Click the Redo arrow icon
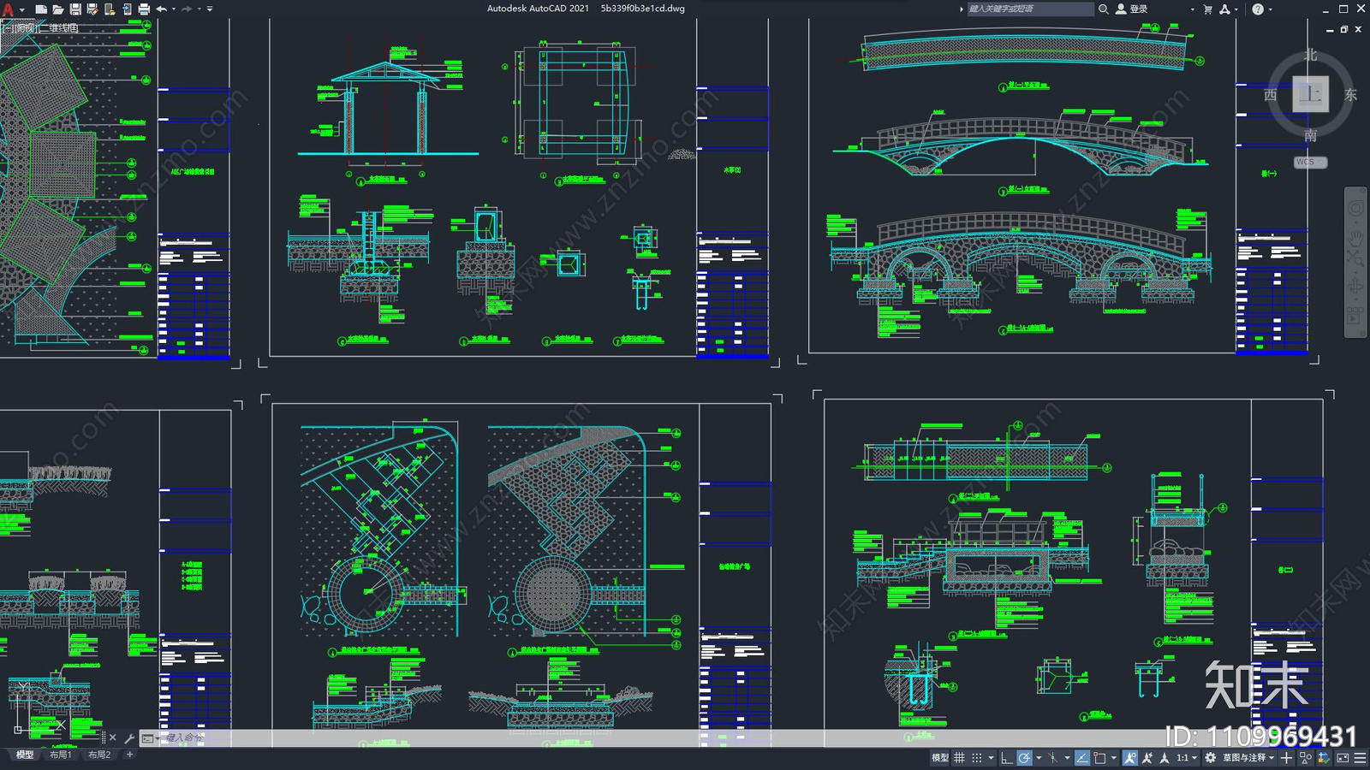Image resolution: width=1370 pixels, height=770 pixels. pos(187,9)
